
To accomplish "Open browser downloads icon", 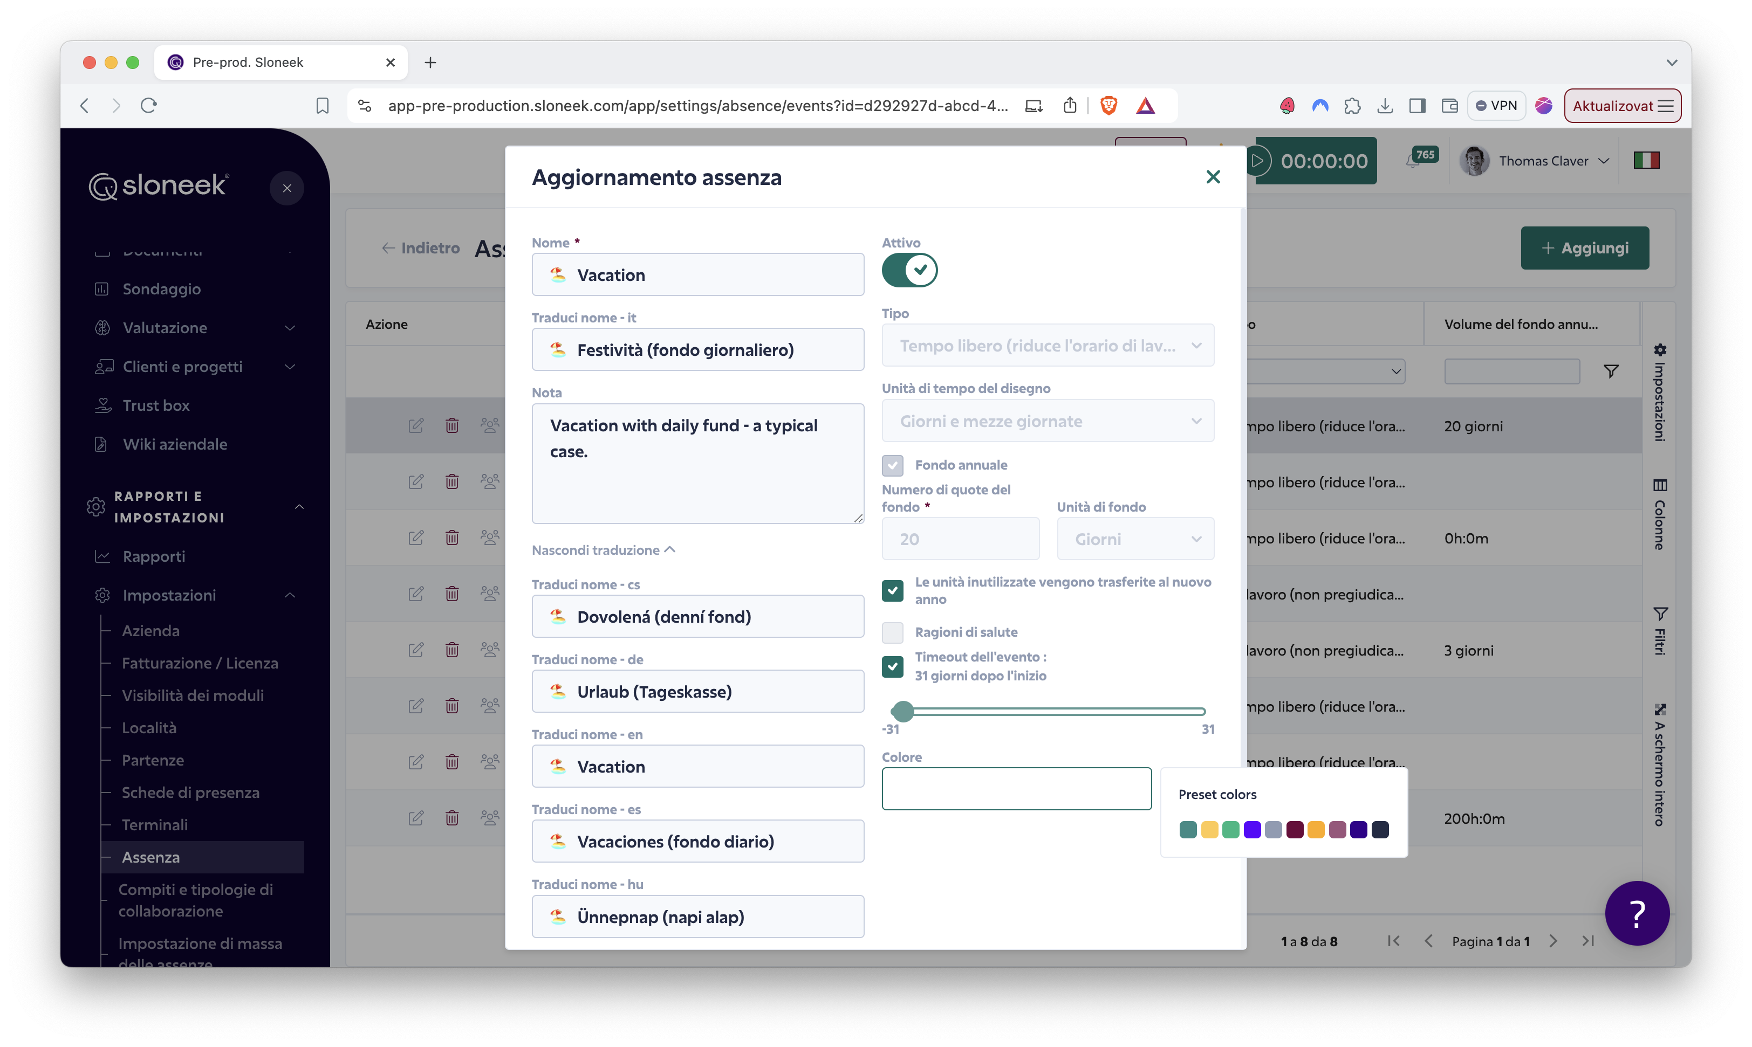I will point(1384,106).
